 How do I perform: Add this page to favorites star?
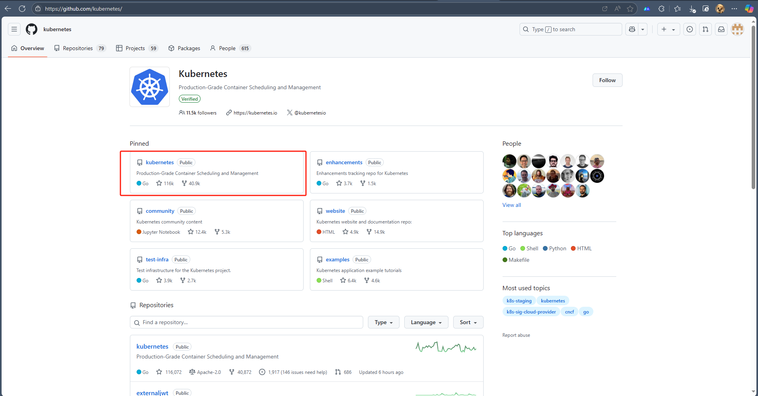(630, 8)
